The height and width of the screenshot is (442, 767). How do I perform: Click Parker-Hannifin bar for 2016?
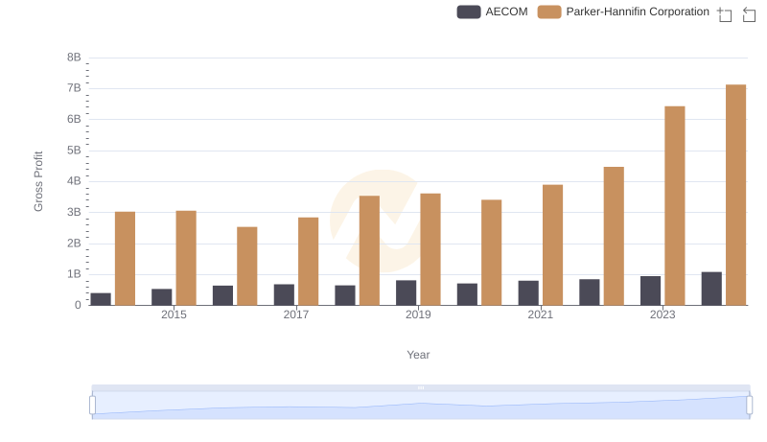point(247,266)
